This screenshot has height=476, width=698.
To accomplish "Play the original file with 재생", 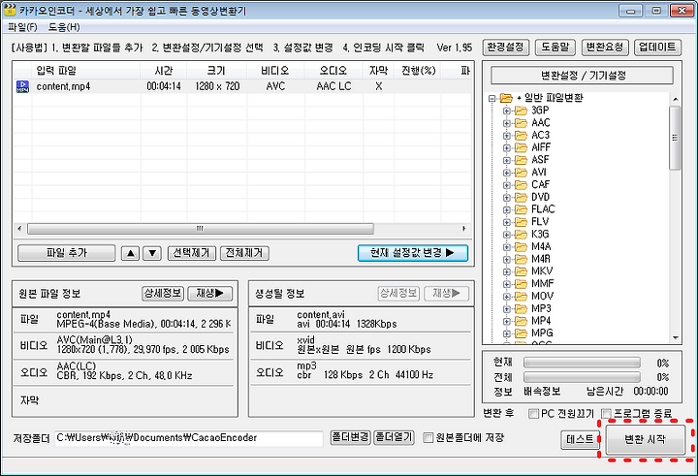I will coord(210,293).
